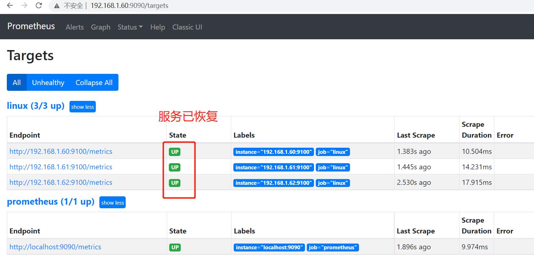Switch to Classic UI
Image resolution: width=534 pixels, height=263 pixels.
187,27
